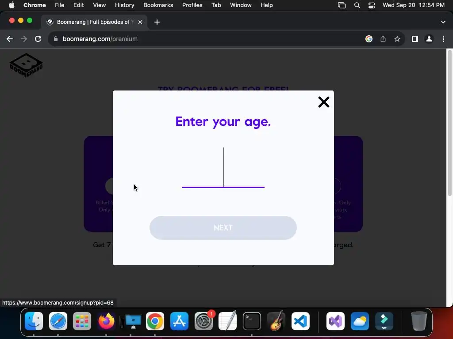453x339 pixels.
Task: Toggle the Chrome side panel
Action: (x=415, y=39)
